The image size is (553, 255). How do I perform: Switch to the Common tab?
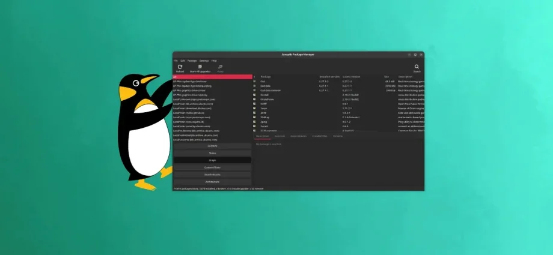pos(280,136)
